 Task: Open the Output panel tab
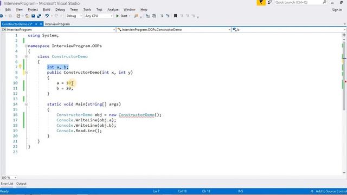[x=21, y=184]
